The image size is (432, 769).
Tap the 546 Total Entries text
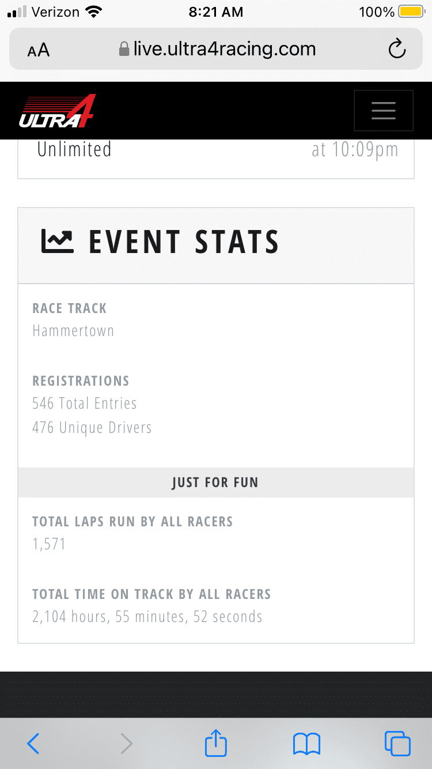click(x=85, y=404)
